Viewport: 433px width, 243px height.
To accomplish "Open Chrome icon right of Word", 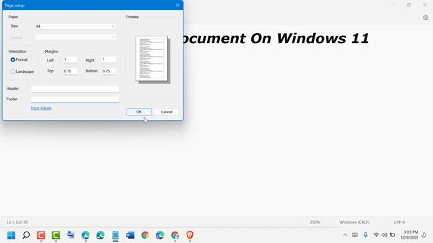I will click(x=145, y=235).
